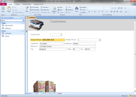
Task: Select the Home ribbon tab
Action: 10,4
